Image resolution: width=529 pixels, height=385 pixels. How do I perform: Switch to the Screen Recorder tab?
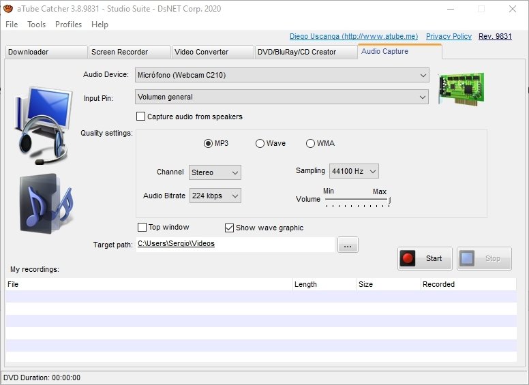coord(130,52)
